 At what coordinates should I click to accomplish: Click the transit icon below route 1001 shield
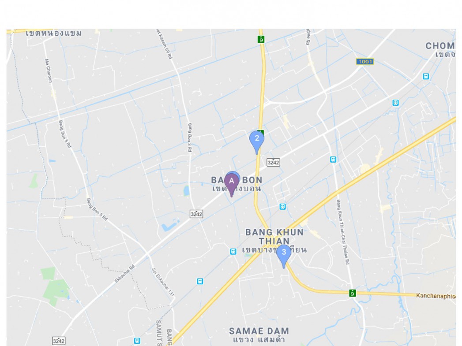pos(396,103)
